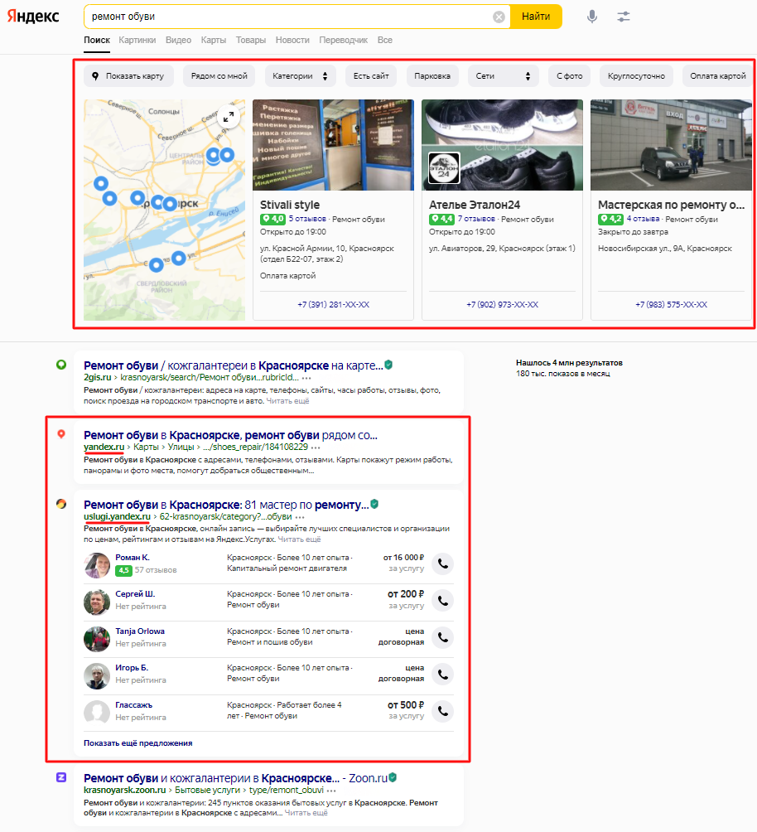The image size is (757, 832).
Task: Click the Zoom.ru purple favicon
Action: [61, 777]
